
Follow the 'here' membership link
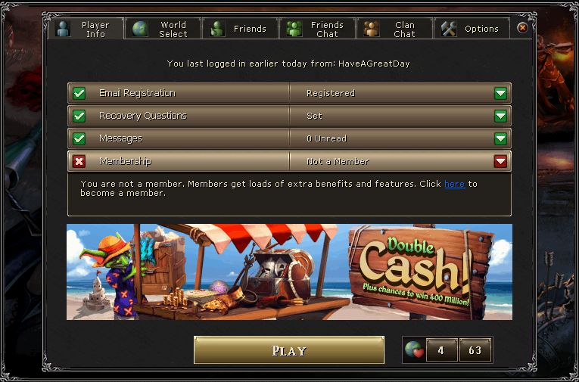(x=455, y=184)
